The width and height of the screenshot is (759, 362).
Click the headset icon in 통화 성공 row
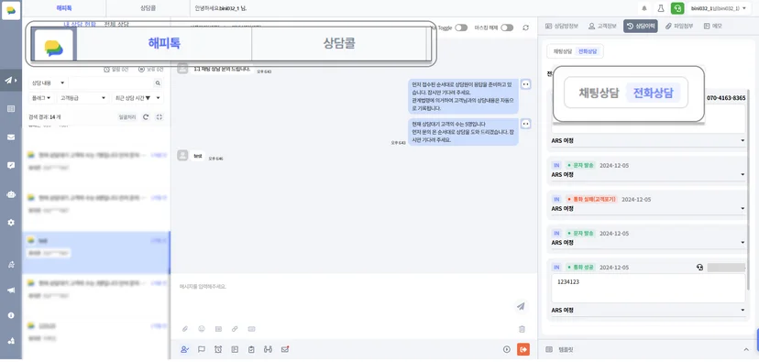pyautogui.click(x=699, y=267)
